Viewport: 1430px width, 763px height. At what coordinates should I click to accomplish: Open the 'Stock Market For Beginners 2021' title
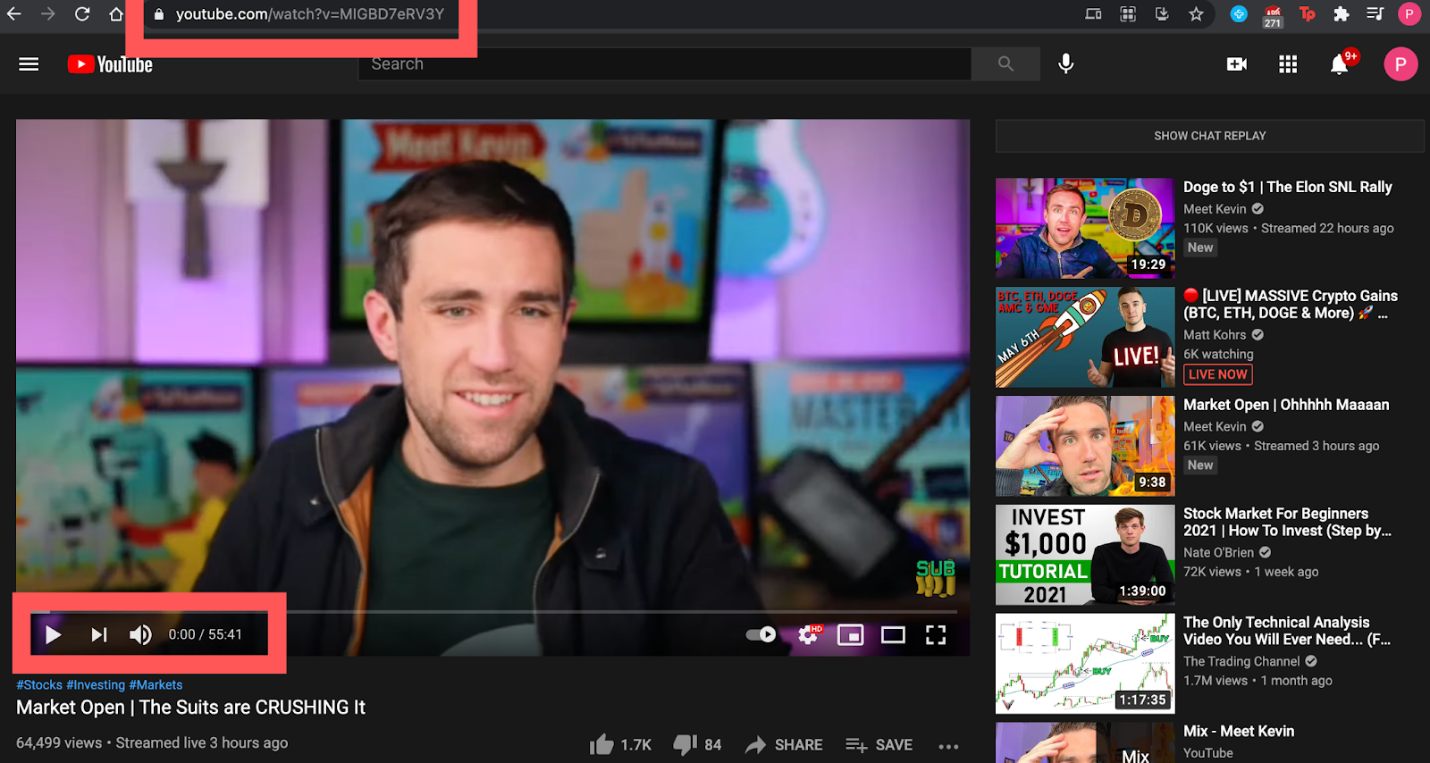click(x=1287, y=522)
